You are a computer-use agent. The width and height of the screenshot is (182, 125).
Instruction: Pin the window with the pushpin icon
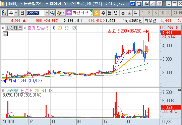[x=146, y=4]
